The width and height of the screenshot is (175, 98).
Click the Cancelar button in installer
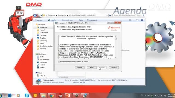114,68
